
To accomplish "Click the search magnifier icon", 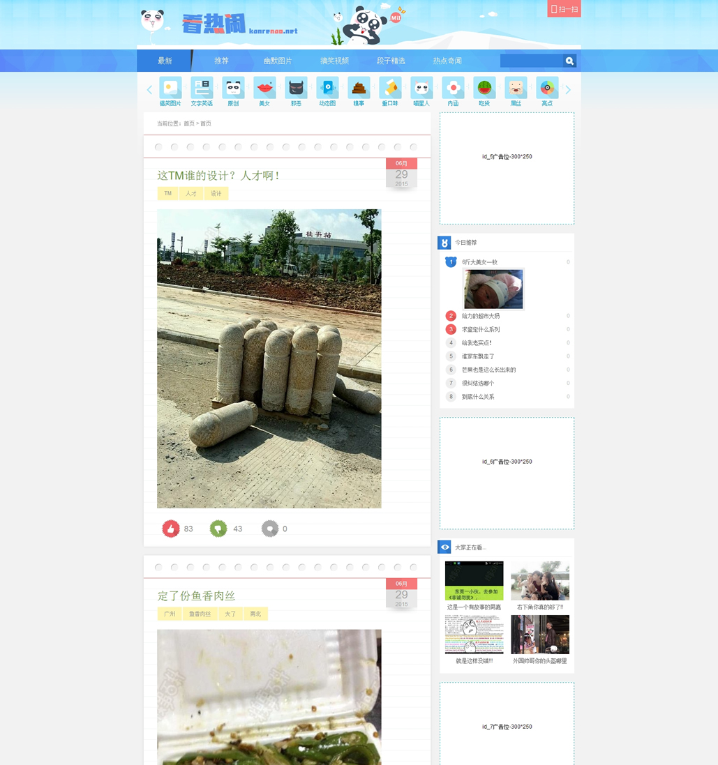I will coord(569,61).
